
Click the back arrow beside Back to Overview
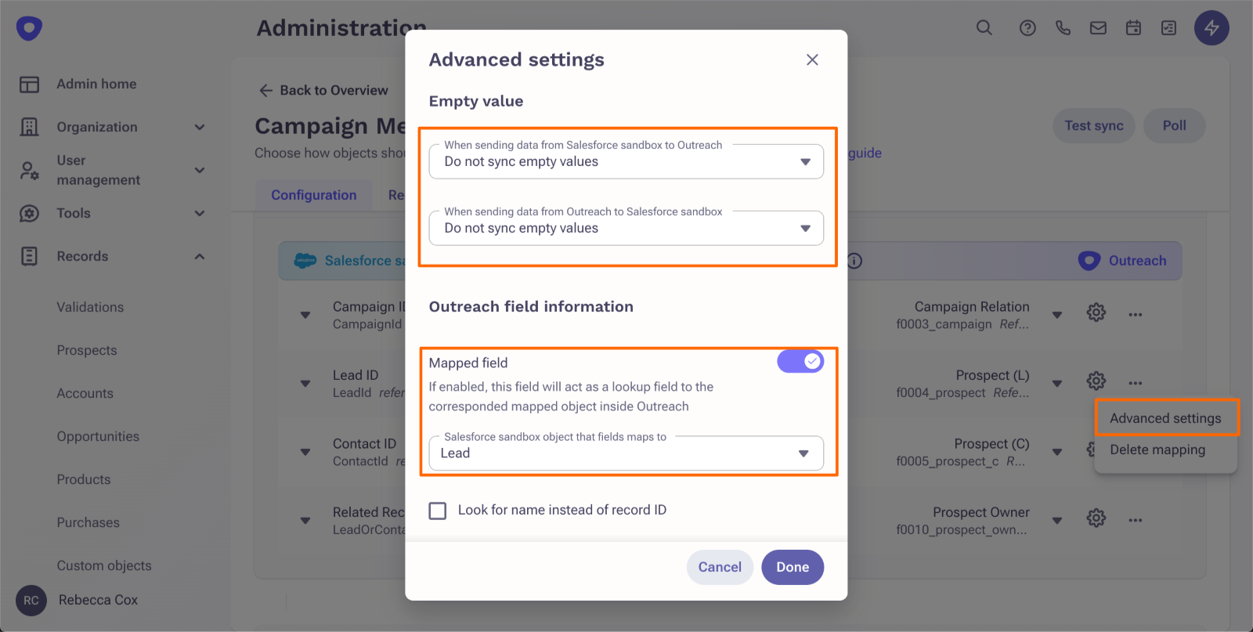pos(266,91)
